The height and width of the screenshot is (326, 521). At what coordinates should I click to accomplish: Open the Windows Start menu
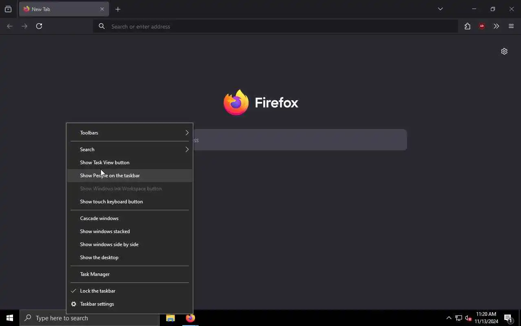point(10,318)
